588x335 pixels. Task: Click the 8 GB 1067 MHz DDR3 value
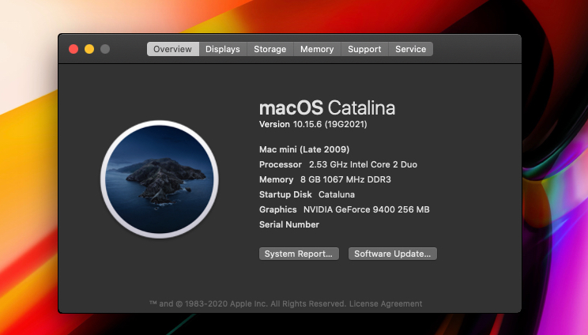click(x=345, y=179)
